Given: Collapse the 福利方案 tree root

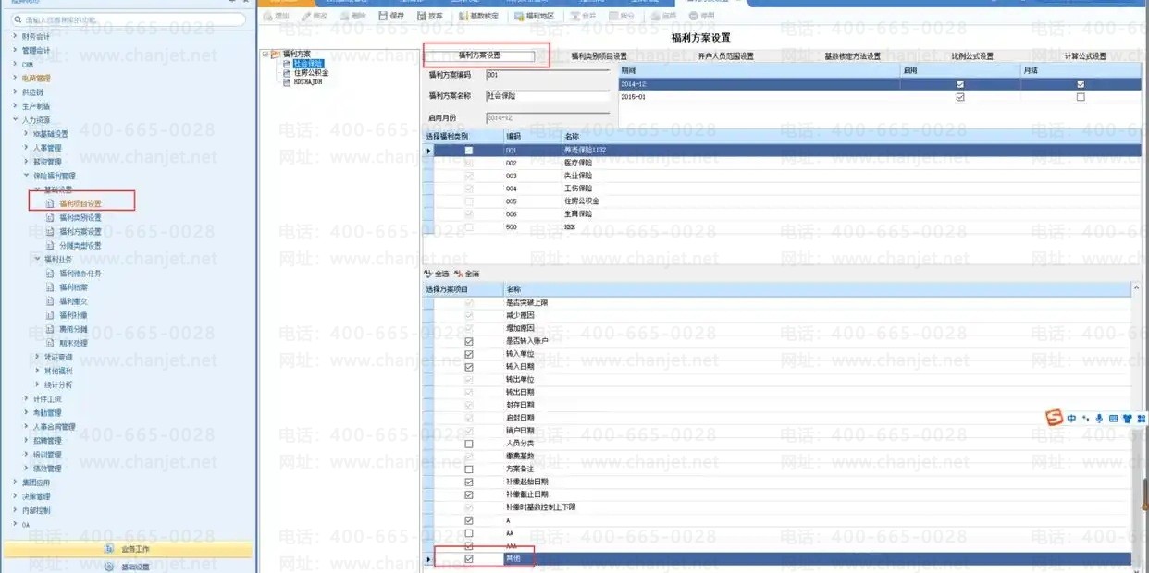Looking at the screenshot, I should click(266, 54).
